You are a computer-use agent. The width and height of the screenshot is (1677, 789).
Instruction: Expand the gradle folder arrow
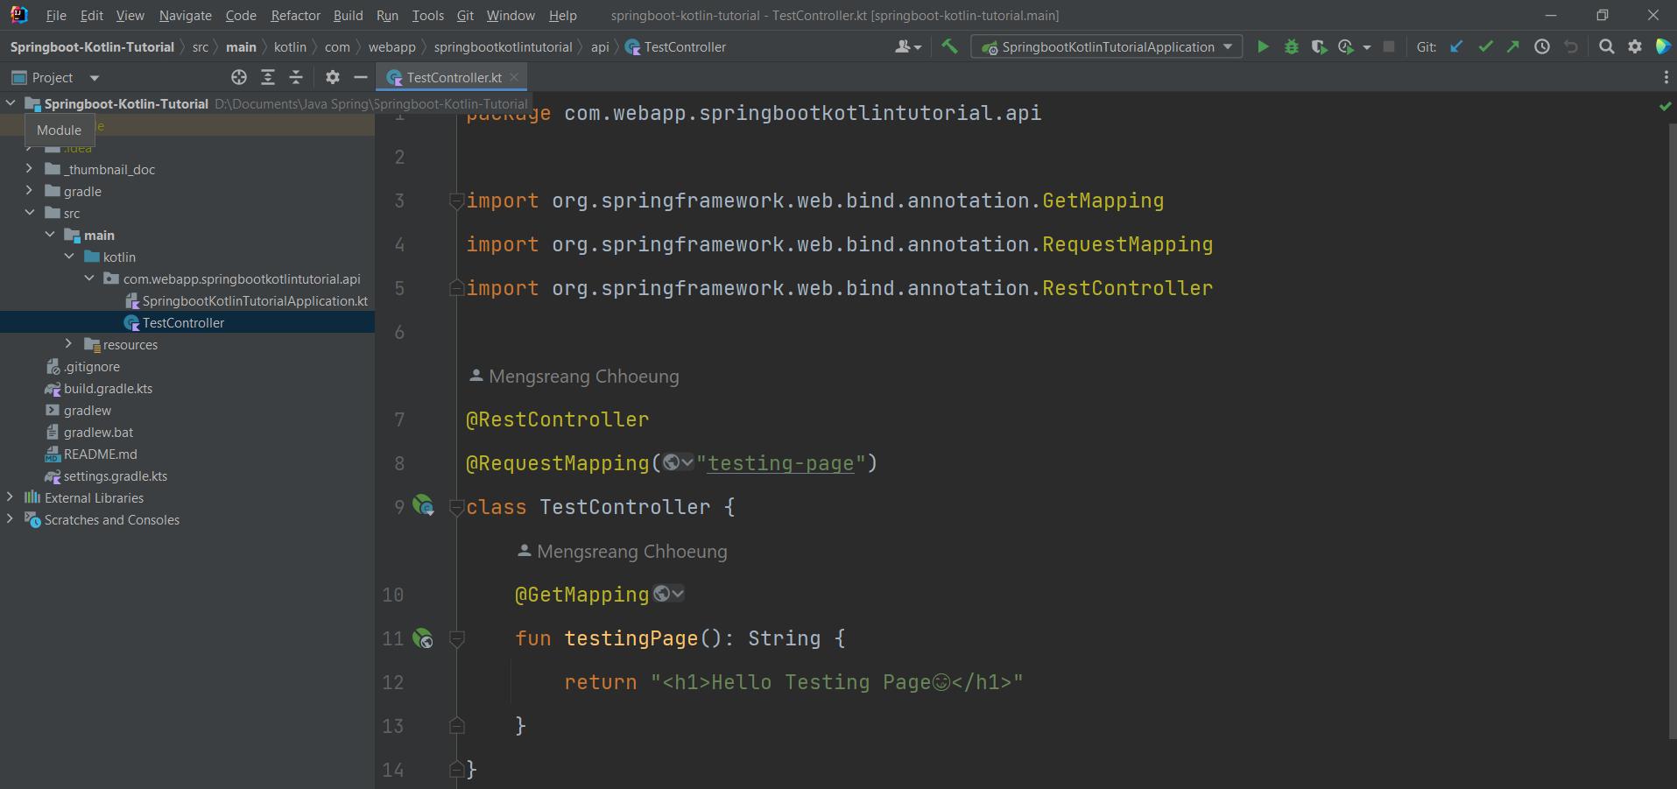(30, 190)
